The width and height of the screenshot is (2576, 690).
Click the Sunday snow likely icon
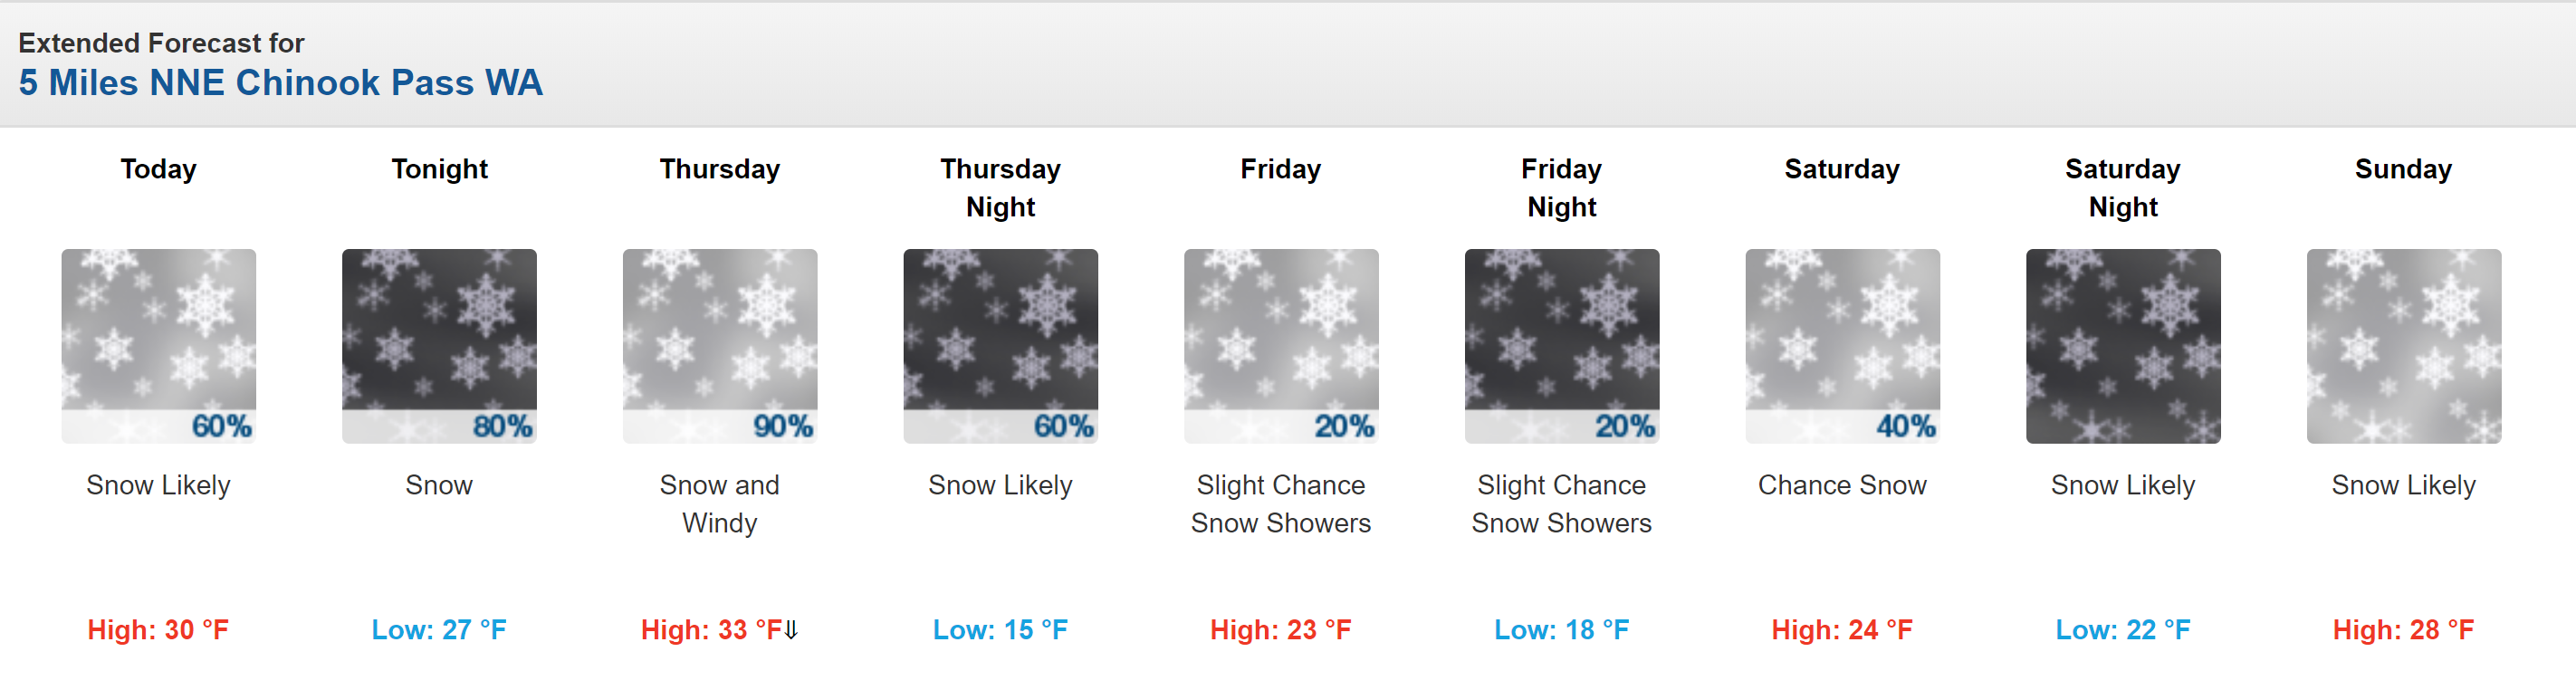pyautogui.click(x=2404, y=346)
